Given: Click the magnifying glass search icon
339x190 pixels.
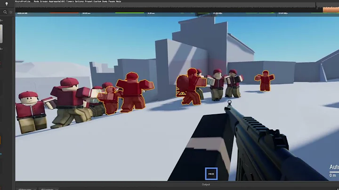Looking at the screenshot, I should [5, 12].
